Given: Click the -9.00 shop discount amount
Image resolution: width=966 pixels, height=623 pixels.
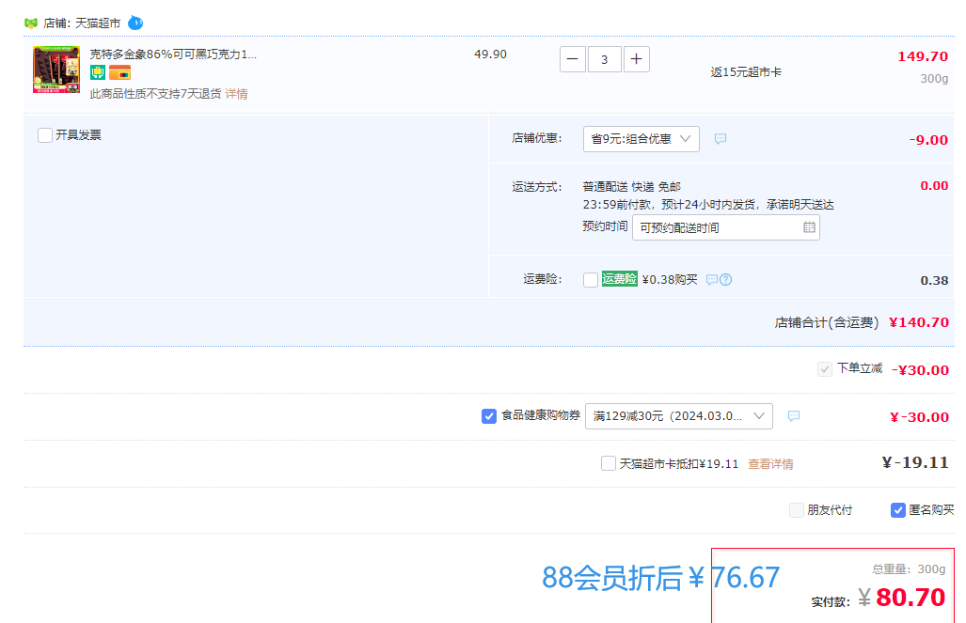Looking at the screenshot, I should point(928,140).
